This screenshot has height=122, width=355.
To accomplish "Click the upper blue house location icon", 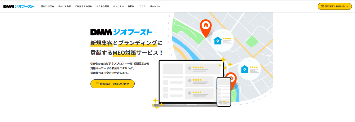I will coord(218,40).
